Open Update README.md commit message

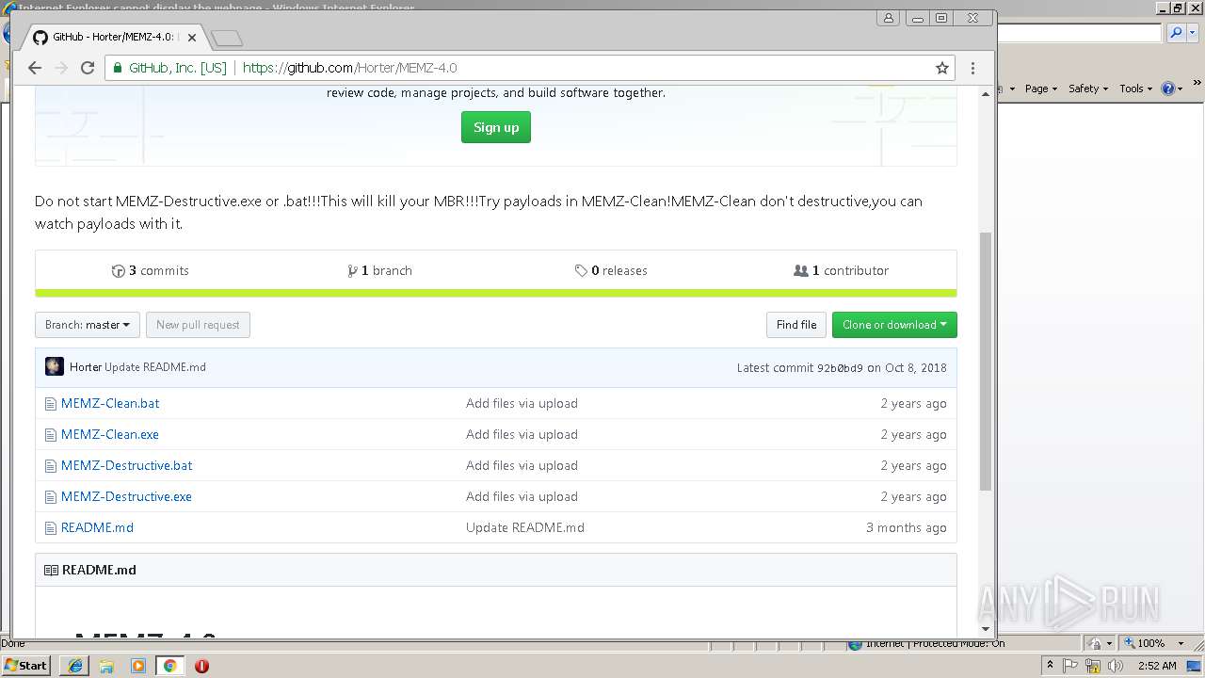[x=155, y=367]
